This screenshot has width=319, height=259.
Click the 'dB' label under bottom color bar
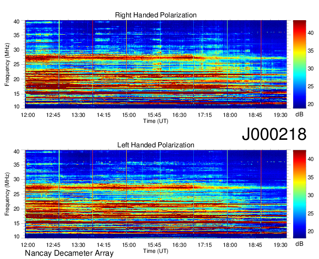299,244
